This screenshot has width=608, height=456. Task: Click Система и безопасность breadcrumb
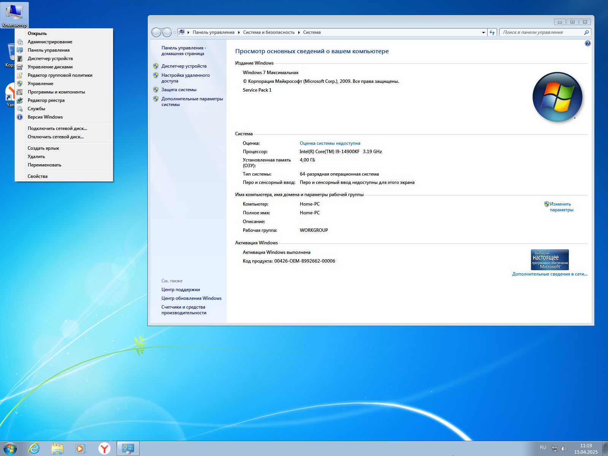click(269, 32)
